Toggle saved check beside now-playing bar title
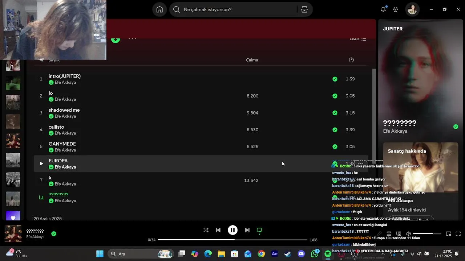The height and width of the screenshot is (261, 465). pos(54,234)
